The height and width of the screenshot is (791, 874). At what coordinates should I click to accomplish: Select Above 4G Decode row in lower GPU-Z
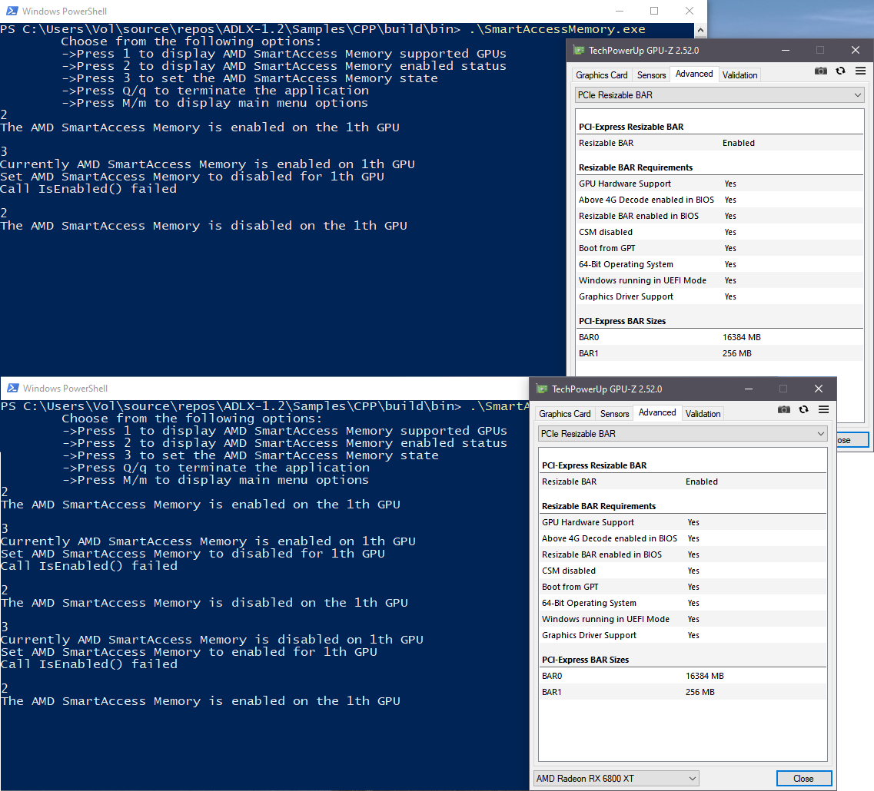pyautogui.click(x=683, y=538)
